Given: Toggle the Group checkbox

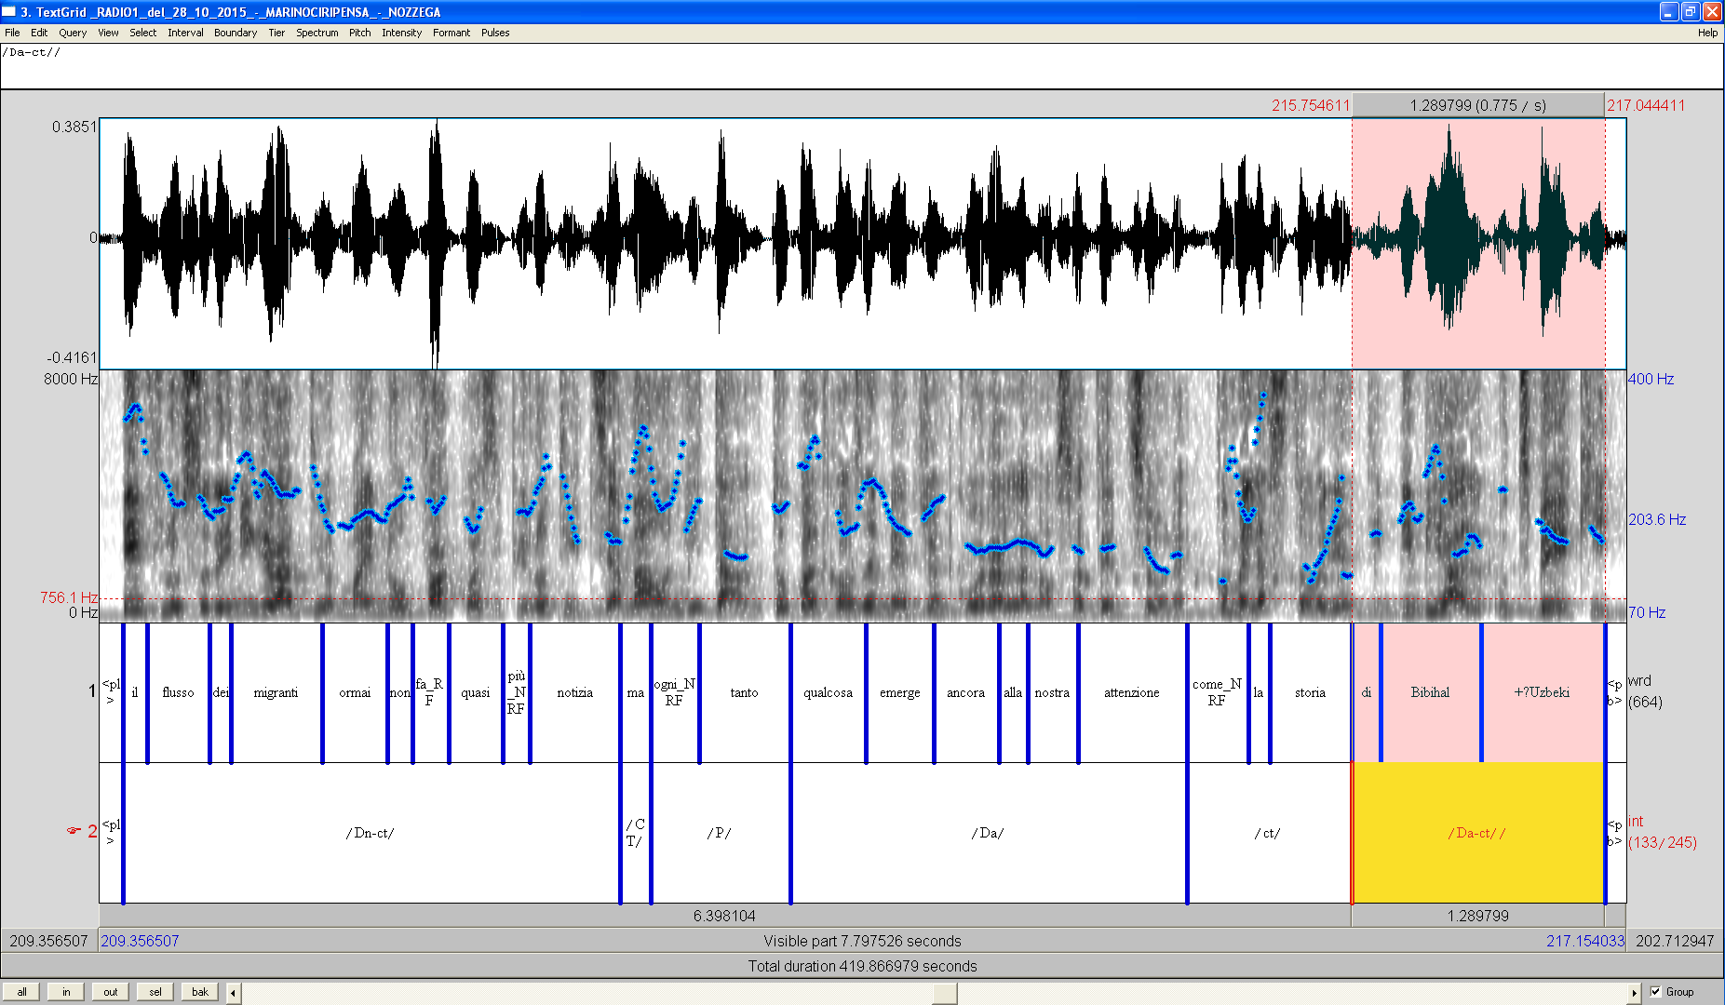Looking at the screenshot, I should pyautogui.click(x=1655, y=992).
